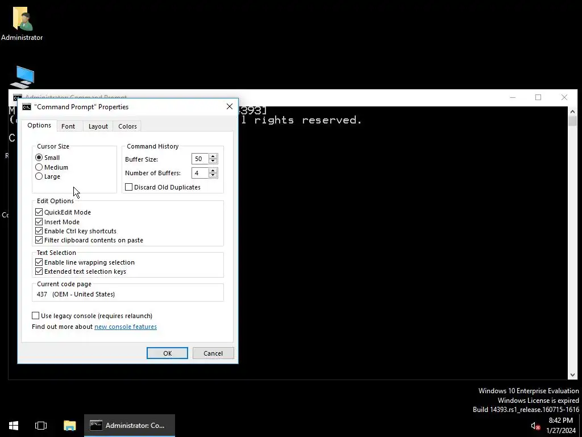Select the Large cursor size option

pyautogui.click(x=39, y=176)
